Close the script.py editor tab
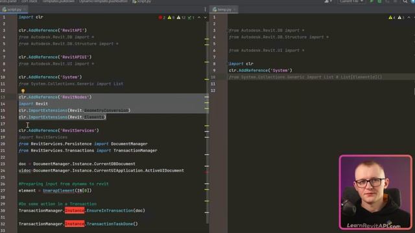Viewport: 415px width, 233px height. (25, 10)
